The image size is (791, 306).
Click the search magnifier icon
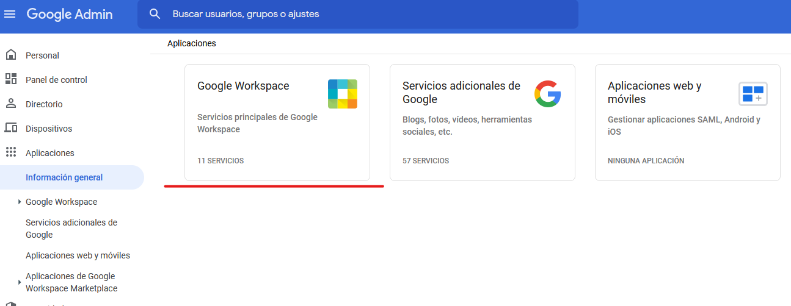155,14
